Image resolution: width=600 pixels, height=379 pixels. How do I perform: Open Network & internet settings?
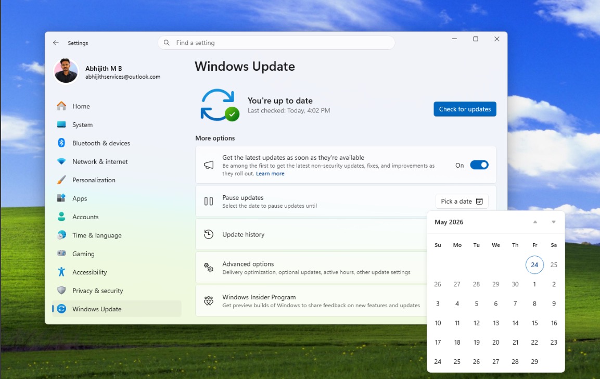pos(117,161)
